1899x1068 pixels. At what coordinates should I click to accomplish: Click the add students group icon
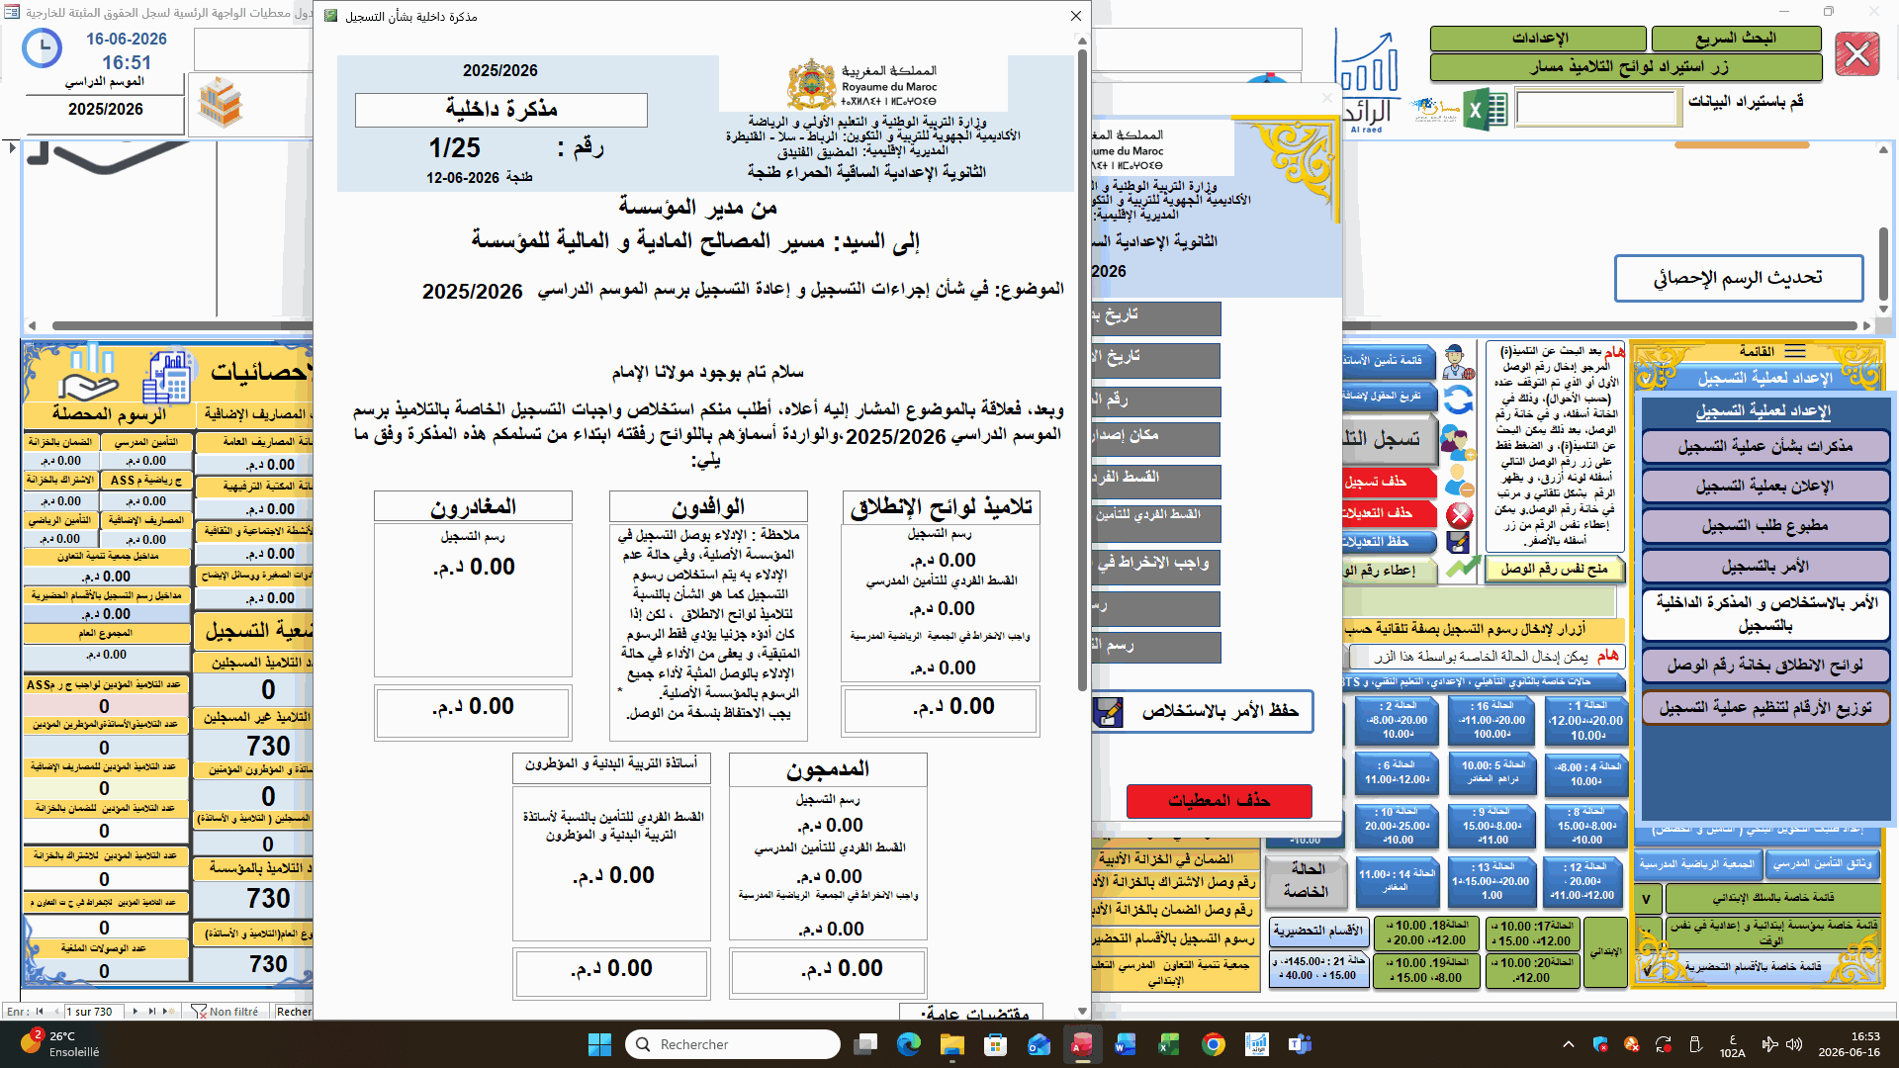point(1457,441)
